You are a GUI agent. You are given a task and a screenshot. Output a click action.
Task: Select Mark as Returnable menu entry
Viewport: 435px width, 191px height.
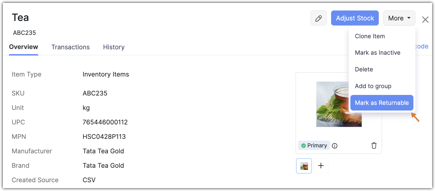(x=382, y=103)
